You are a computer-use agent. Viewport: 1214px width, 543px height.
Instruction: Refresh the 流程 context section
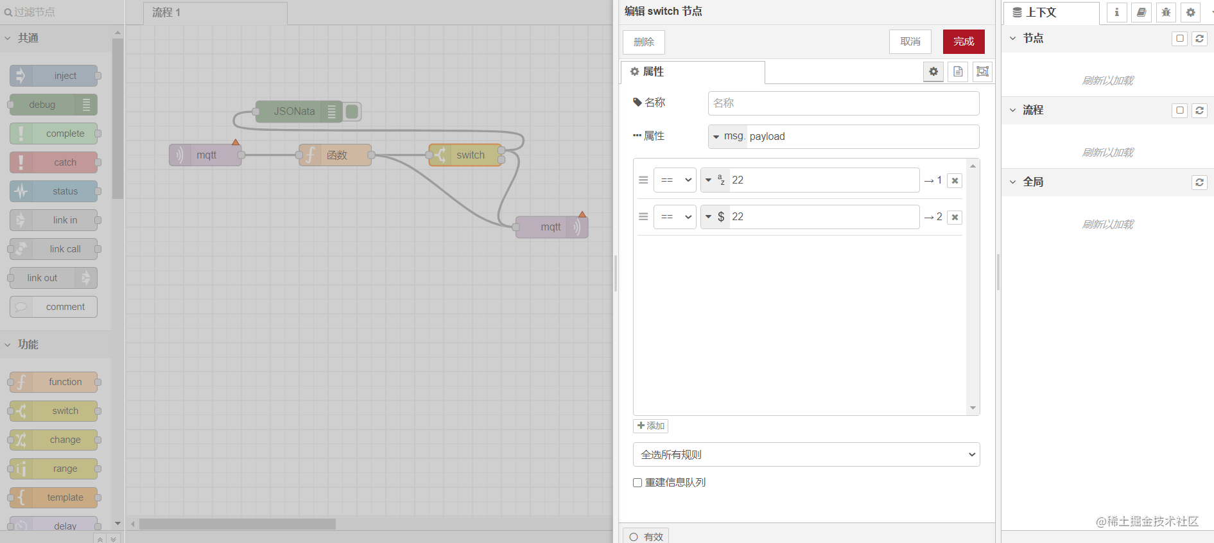[x=1199, y=110]
